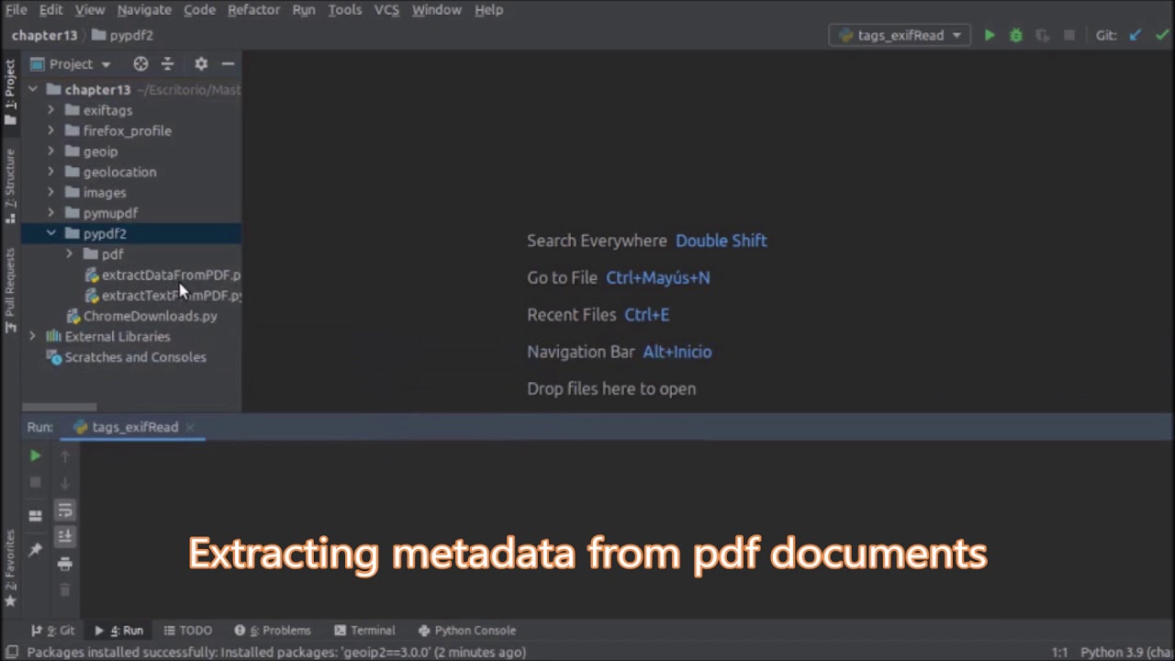This screenshot has width=1175, height=661.
Task: Expand the images folder
Action: [51, 192]
